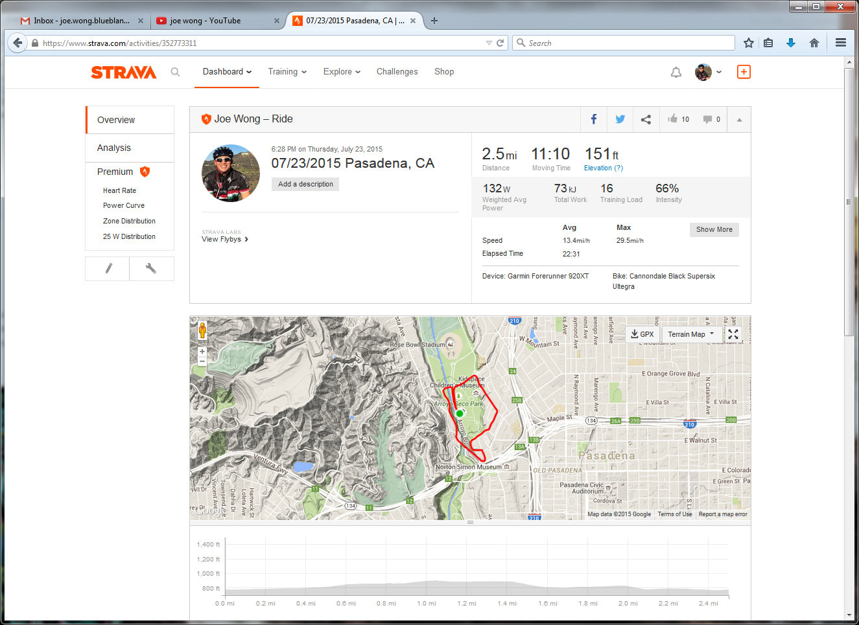This screenshot has height=625, width=859.
Task: Click the orange plus upload icon
Action: coord(744,72)
